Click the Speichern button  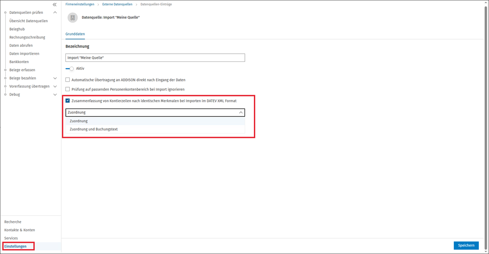(x=466, y=246)
